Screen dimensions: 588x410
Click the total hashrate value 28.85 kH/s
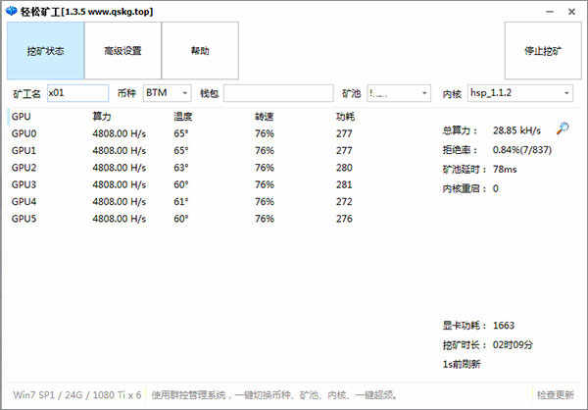(516, 130)
